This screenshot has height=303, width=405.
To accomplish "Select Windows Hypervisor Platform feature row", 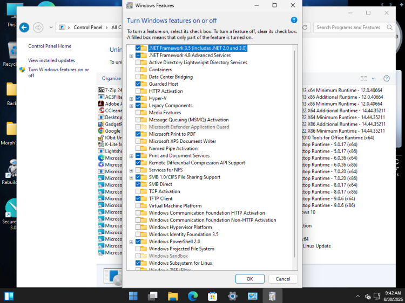I will click(180, 227).
